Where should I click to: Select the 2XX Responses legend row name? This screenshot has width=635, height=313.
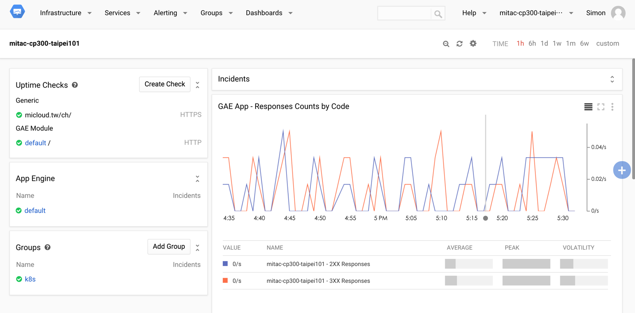coord(318,264)
